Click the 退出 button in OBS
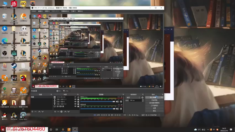Screen dimensions: 235x132 (x=155, y=111)
